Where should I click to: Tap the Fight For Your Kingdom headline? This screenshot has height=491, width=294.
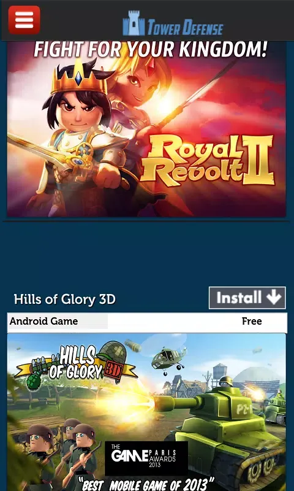pyautogui.click(x=150, y=49)
